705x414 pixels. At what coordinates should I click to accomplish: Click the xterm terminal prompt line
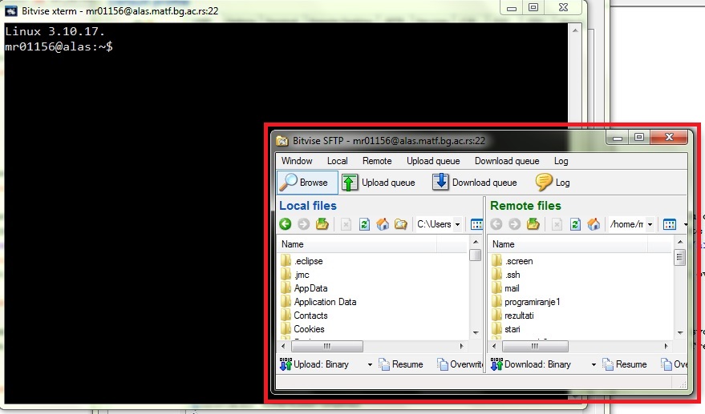[x=59, y=46]
